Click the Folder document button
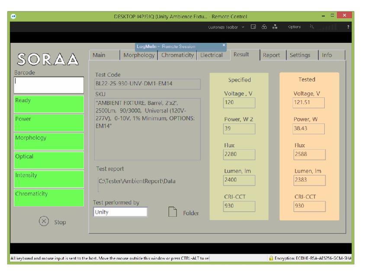The width and height of the screenshot is (372, 276). (183, 212)
